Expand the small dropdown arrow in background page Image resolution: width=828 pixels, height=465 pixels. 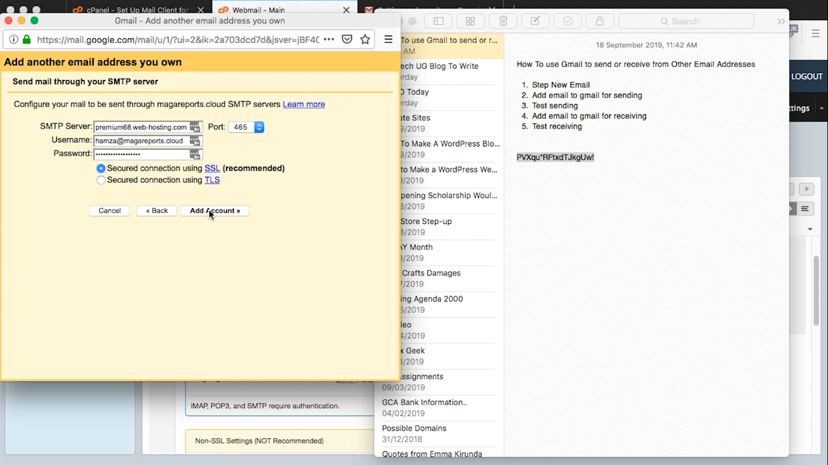810,229
